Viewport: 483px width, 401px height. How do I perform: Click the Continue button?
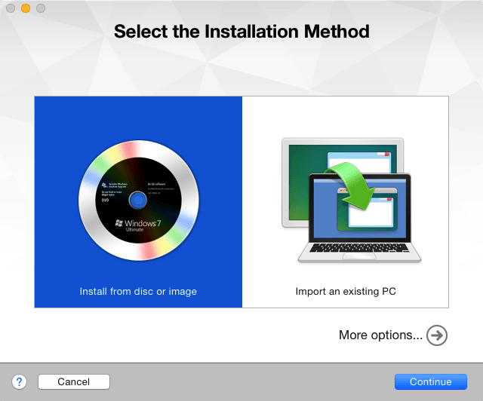(431, 382)
